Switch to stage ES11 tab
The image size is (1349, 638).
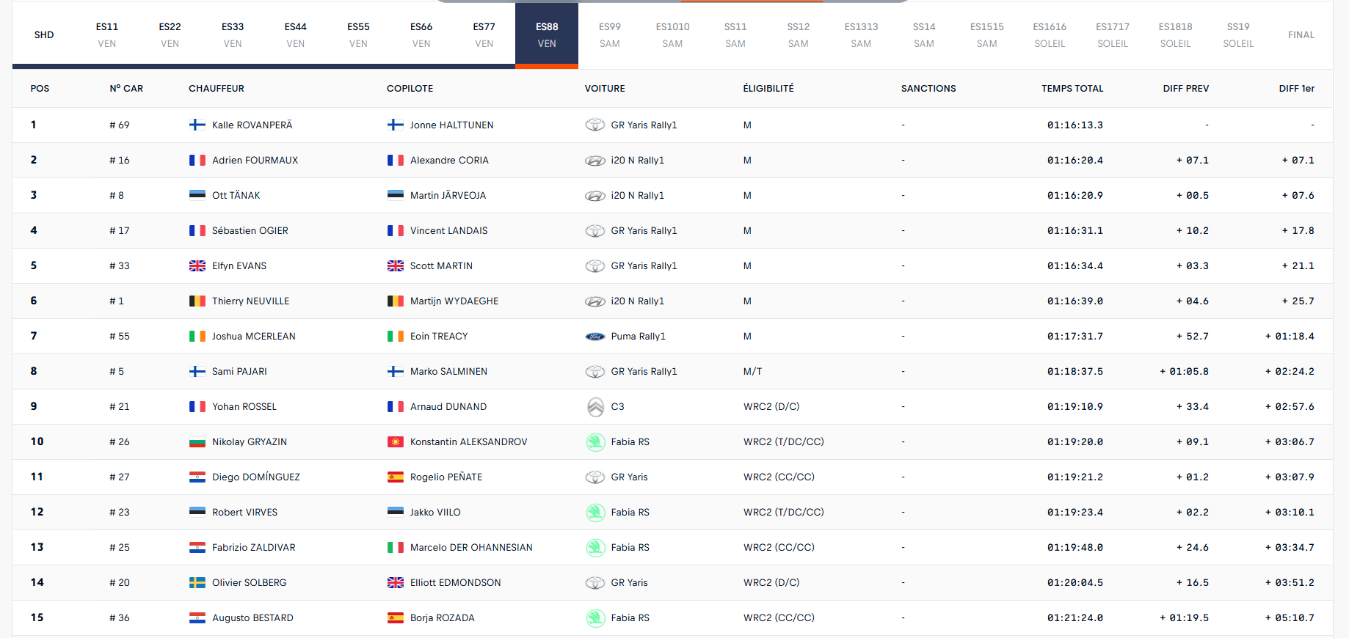click(107, 34)
